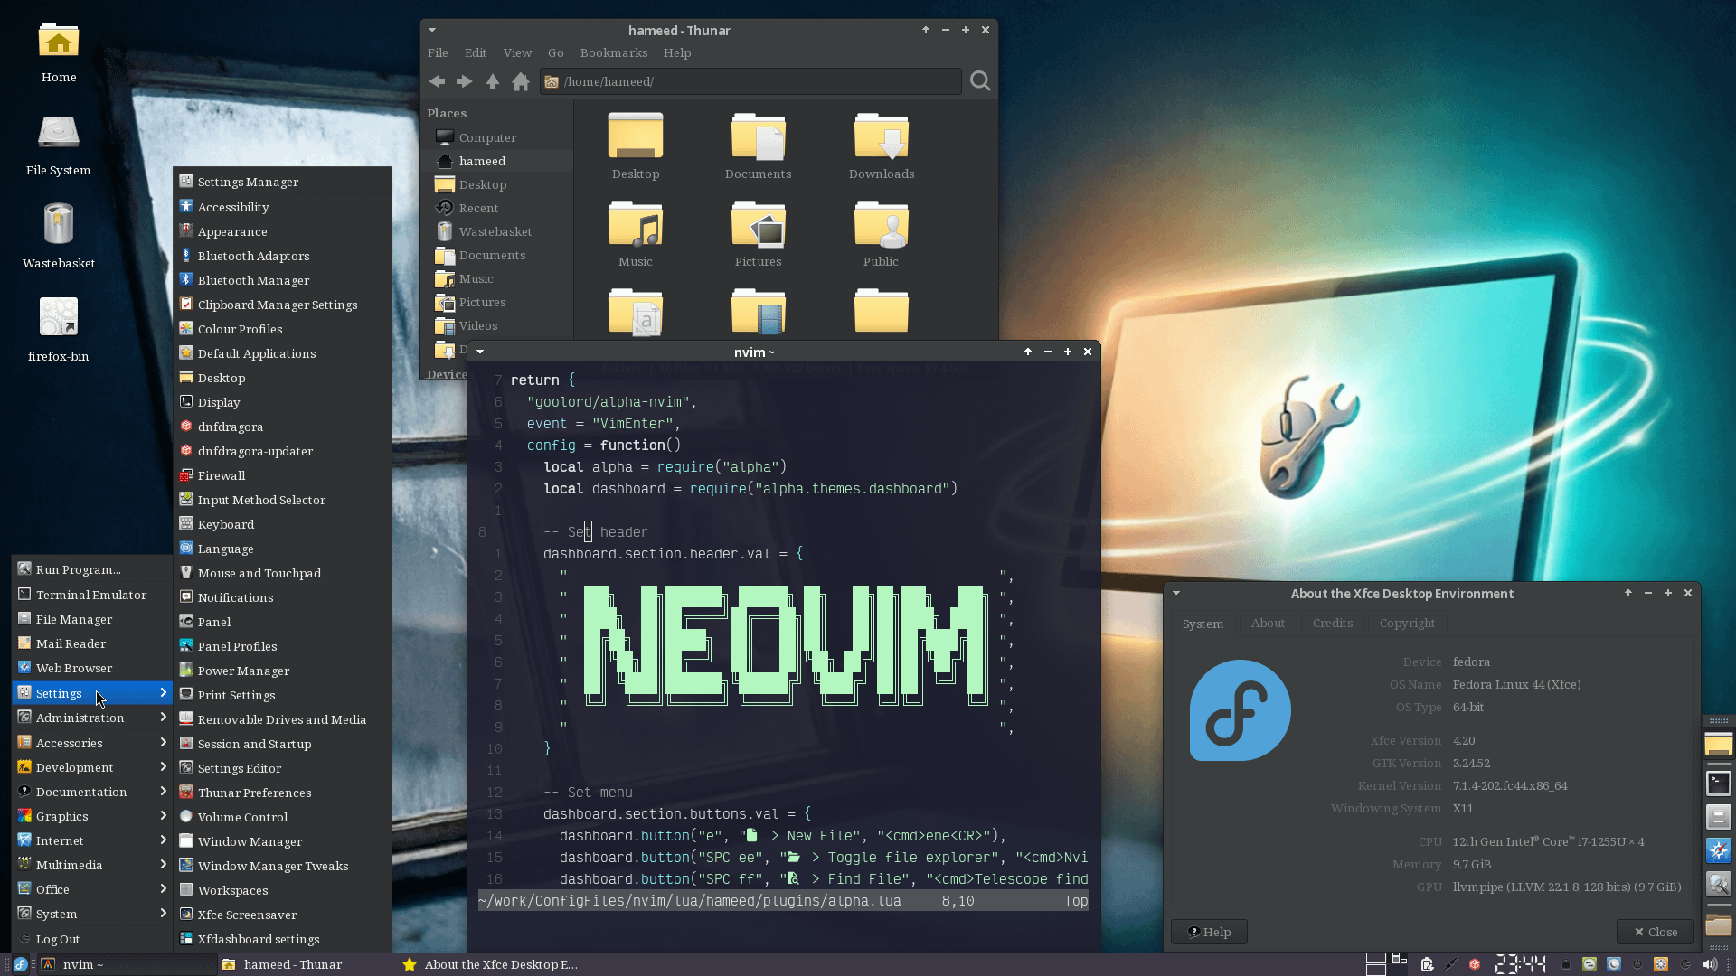Click the volume speaker tray icon

pyautogui.click(x=1710, y=964)
